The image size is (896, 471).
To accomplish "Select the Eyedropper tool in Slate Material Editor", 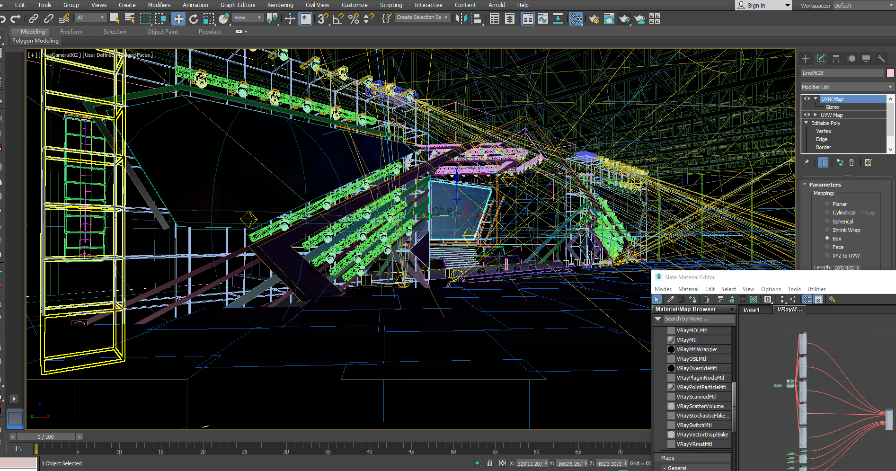I will [670, 299].
